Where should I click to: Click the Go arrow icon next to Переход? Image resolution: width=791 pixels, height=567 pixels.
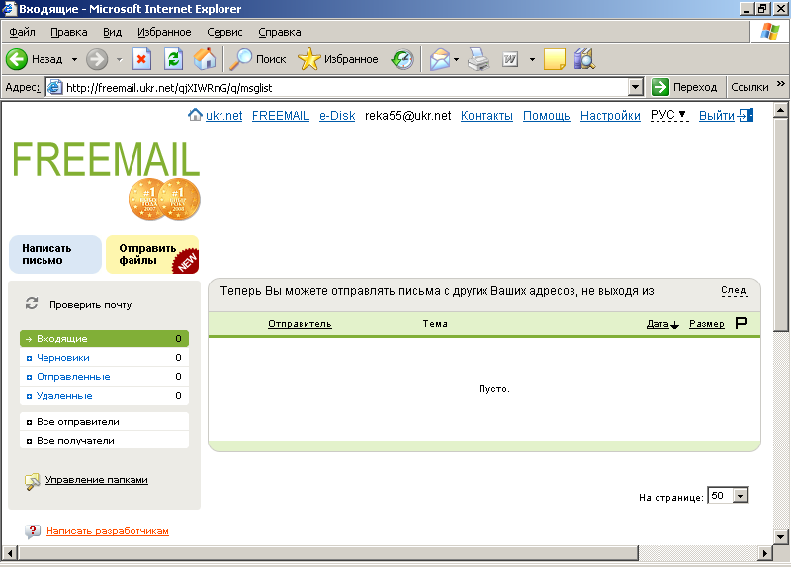pyautogui.click(x=659, y=87)
